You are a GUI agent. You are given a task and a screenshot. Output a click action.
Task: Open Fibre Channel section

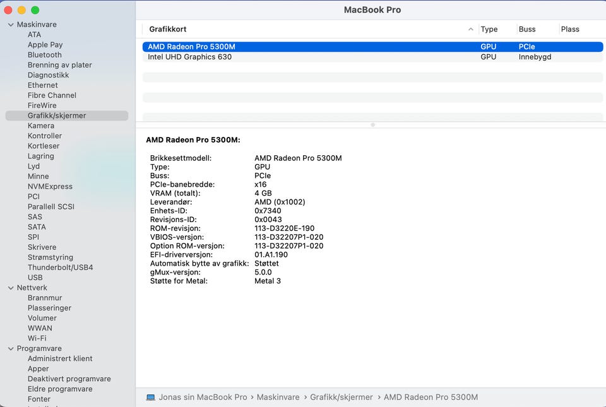(52, 95)
